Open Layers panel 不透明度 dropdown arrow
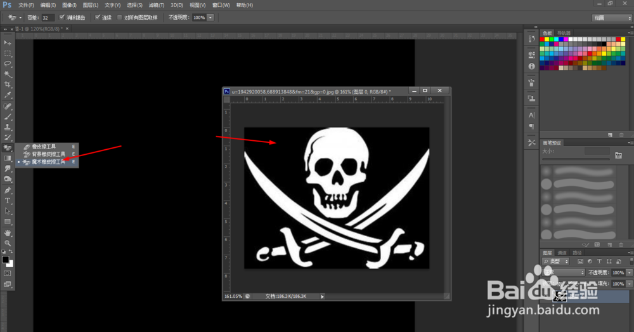Screen dimensions: 634x332 pos(629,272)
